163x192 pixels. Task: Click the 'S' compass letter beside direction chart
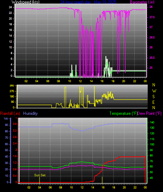click(x=153, y=97)
